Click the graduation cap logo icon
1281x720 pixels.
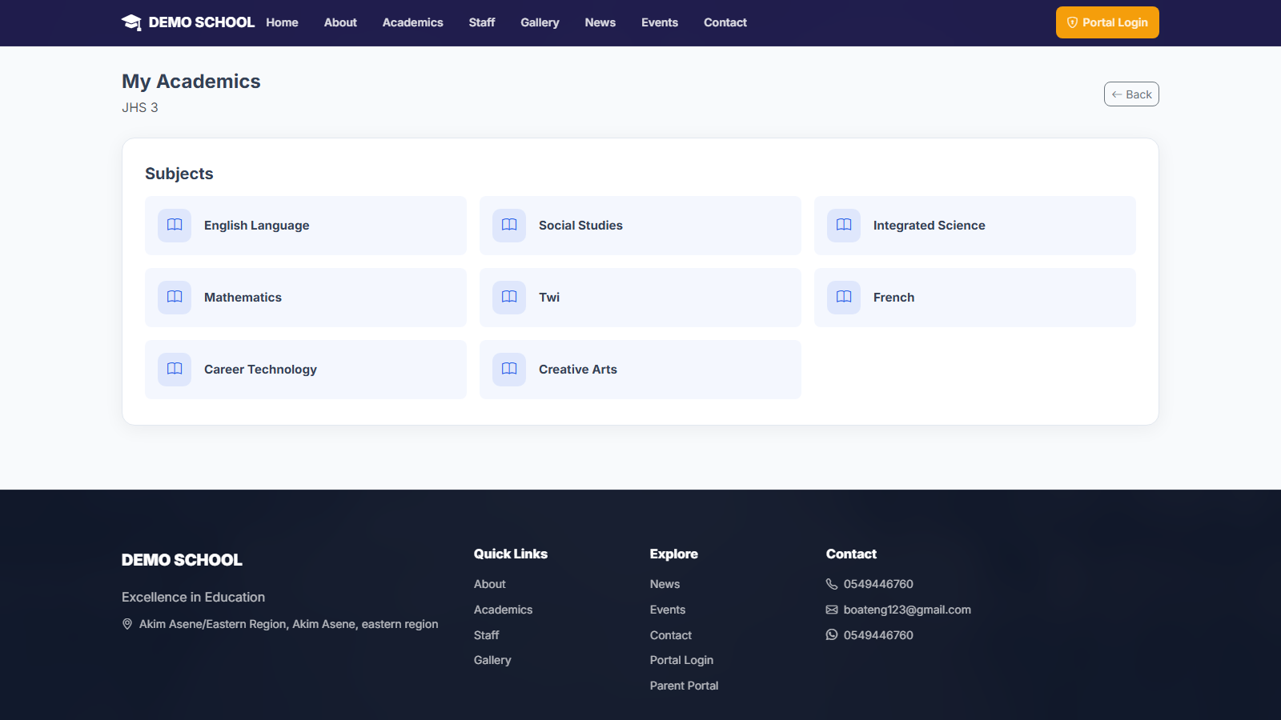131,22
